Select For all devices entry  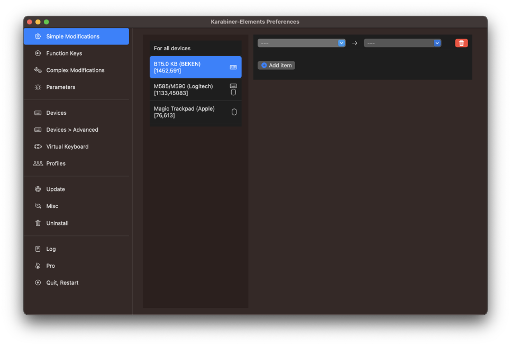tap(196, 48)
